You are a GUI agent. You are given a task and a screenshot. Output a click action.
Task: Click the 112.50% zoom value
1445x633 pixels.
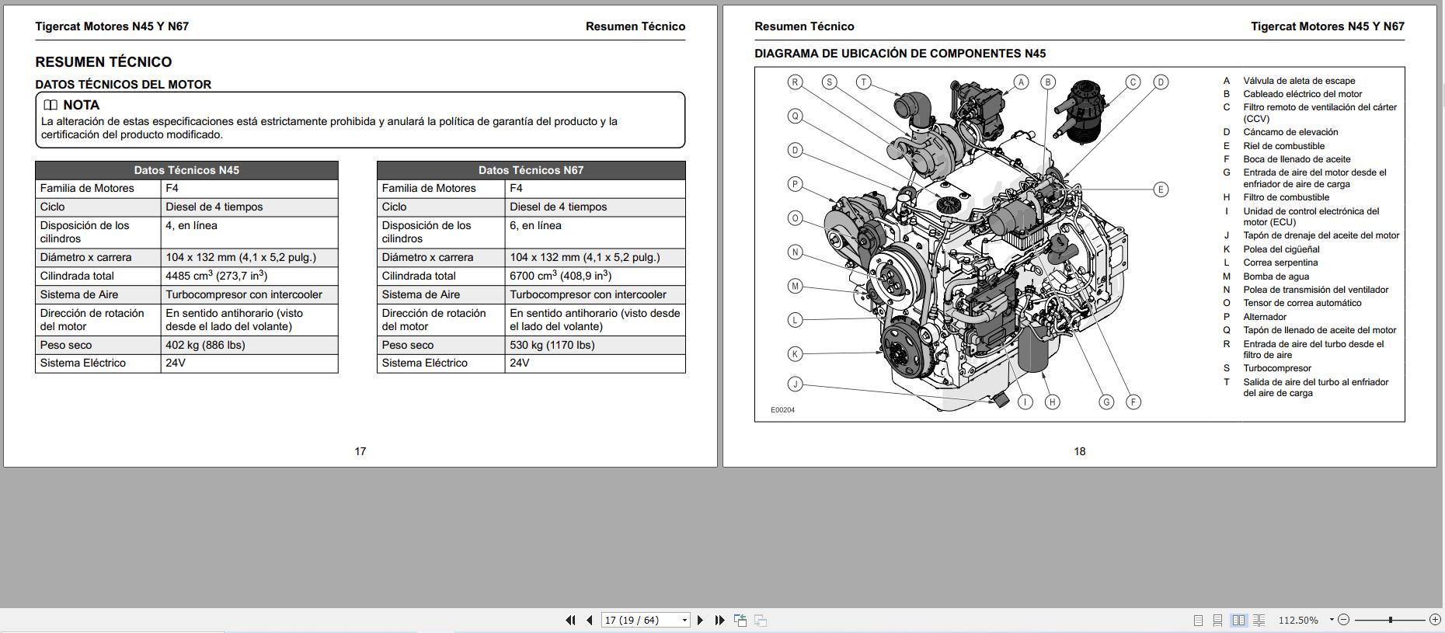point(1298,620)
